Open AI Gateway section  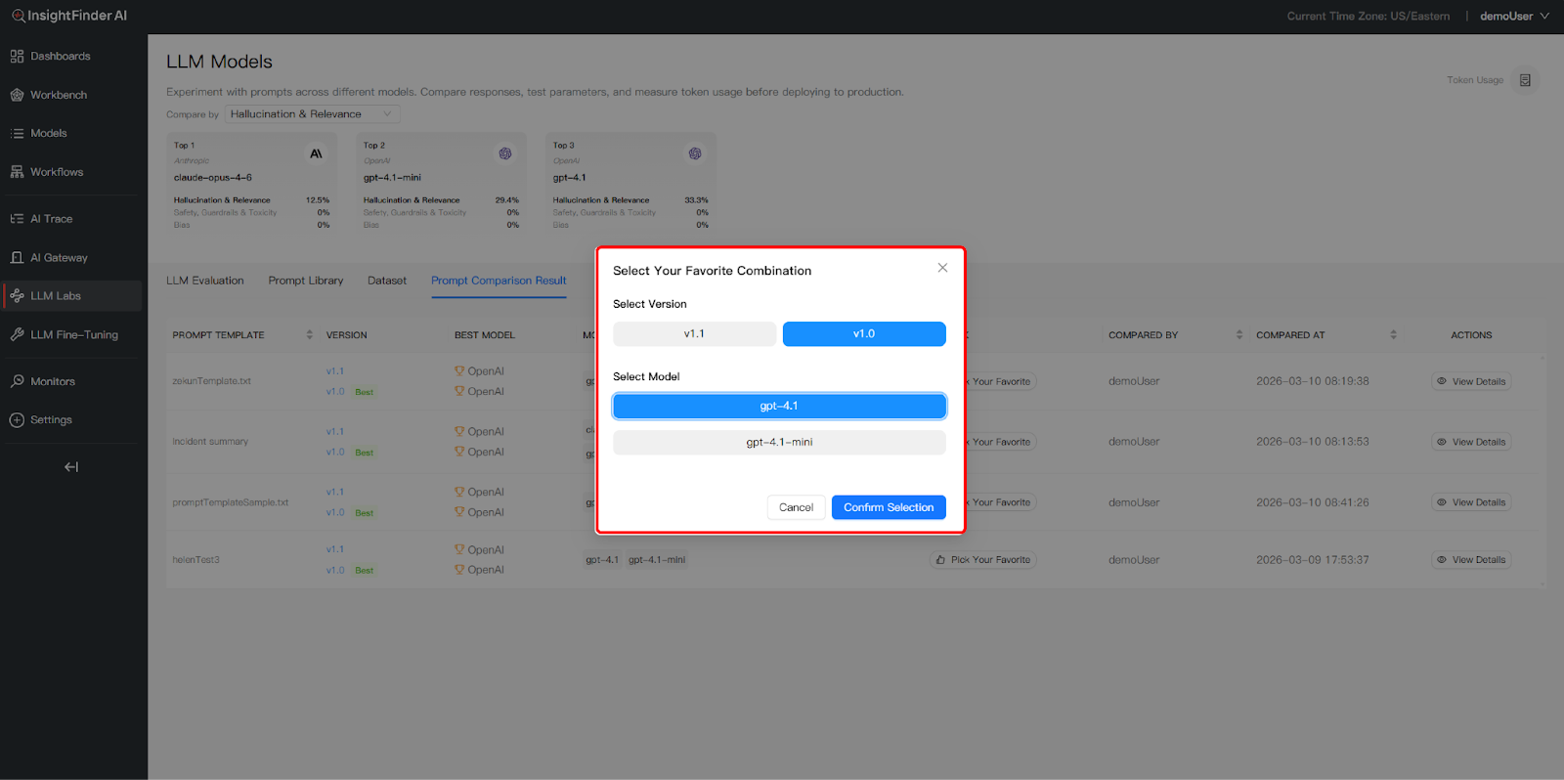point(59,258)
